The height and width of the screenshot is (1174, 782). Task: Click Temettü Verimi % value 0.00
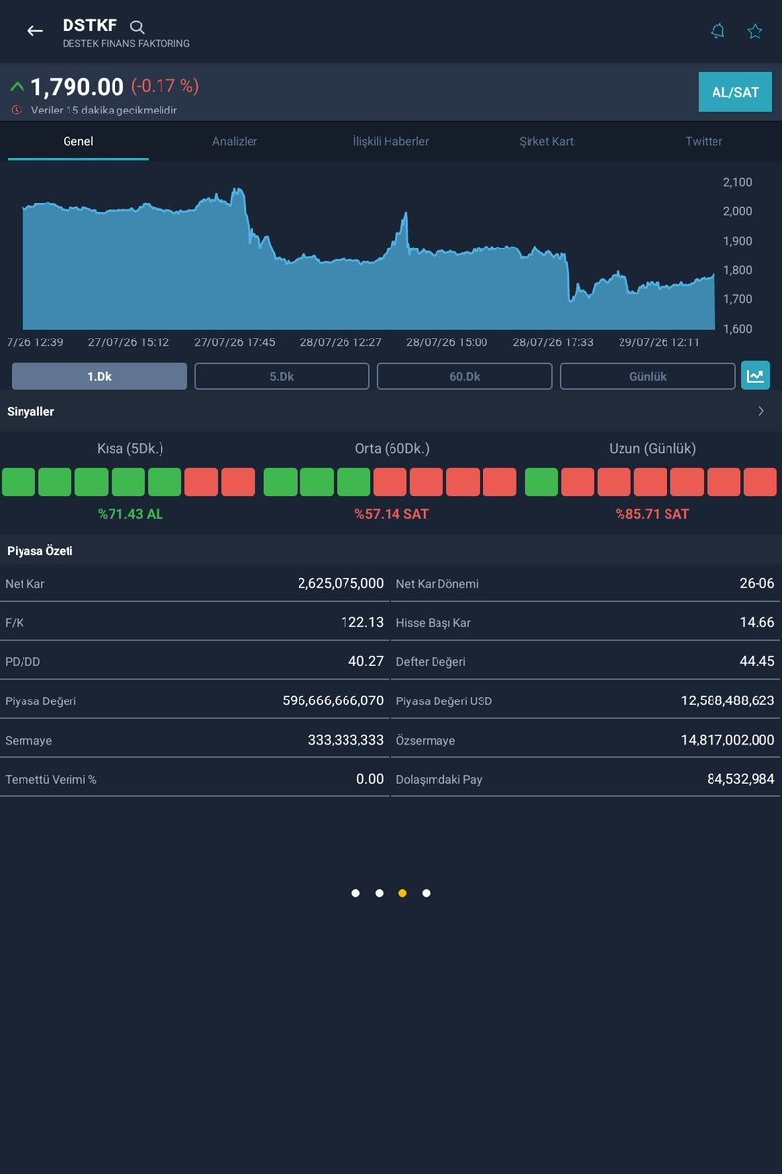pos(370,779)
